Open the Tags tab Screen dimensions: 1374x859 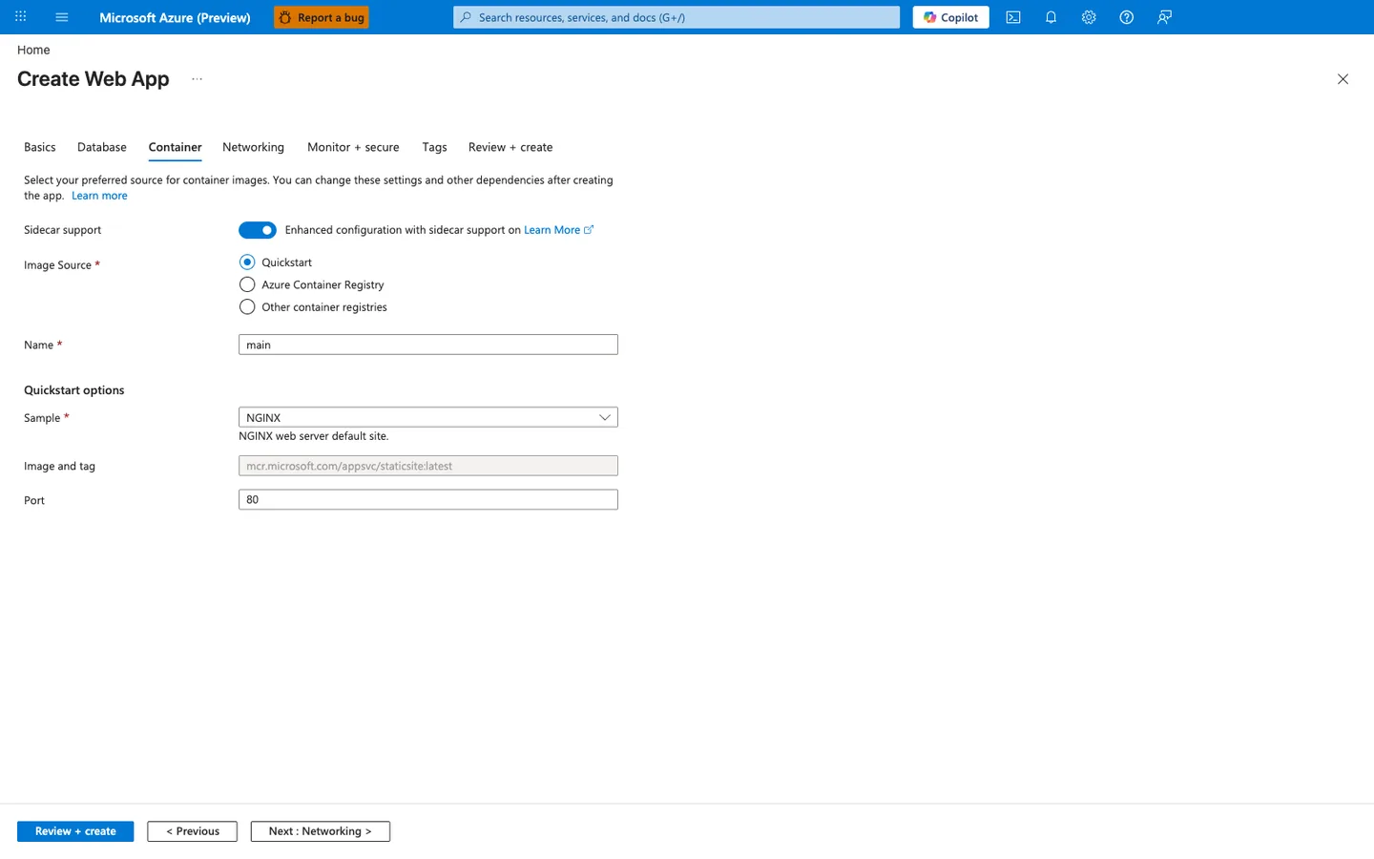coord(434,147)
